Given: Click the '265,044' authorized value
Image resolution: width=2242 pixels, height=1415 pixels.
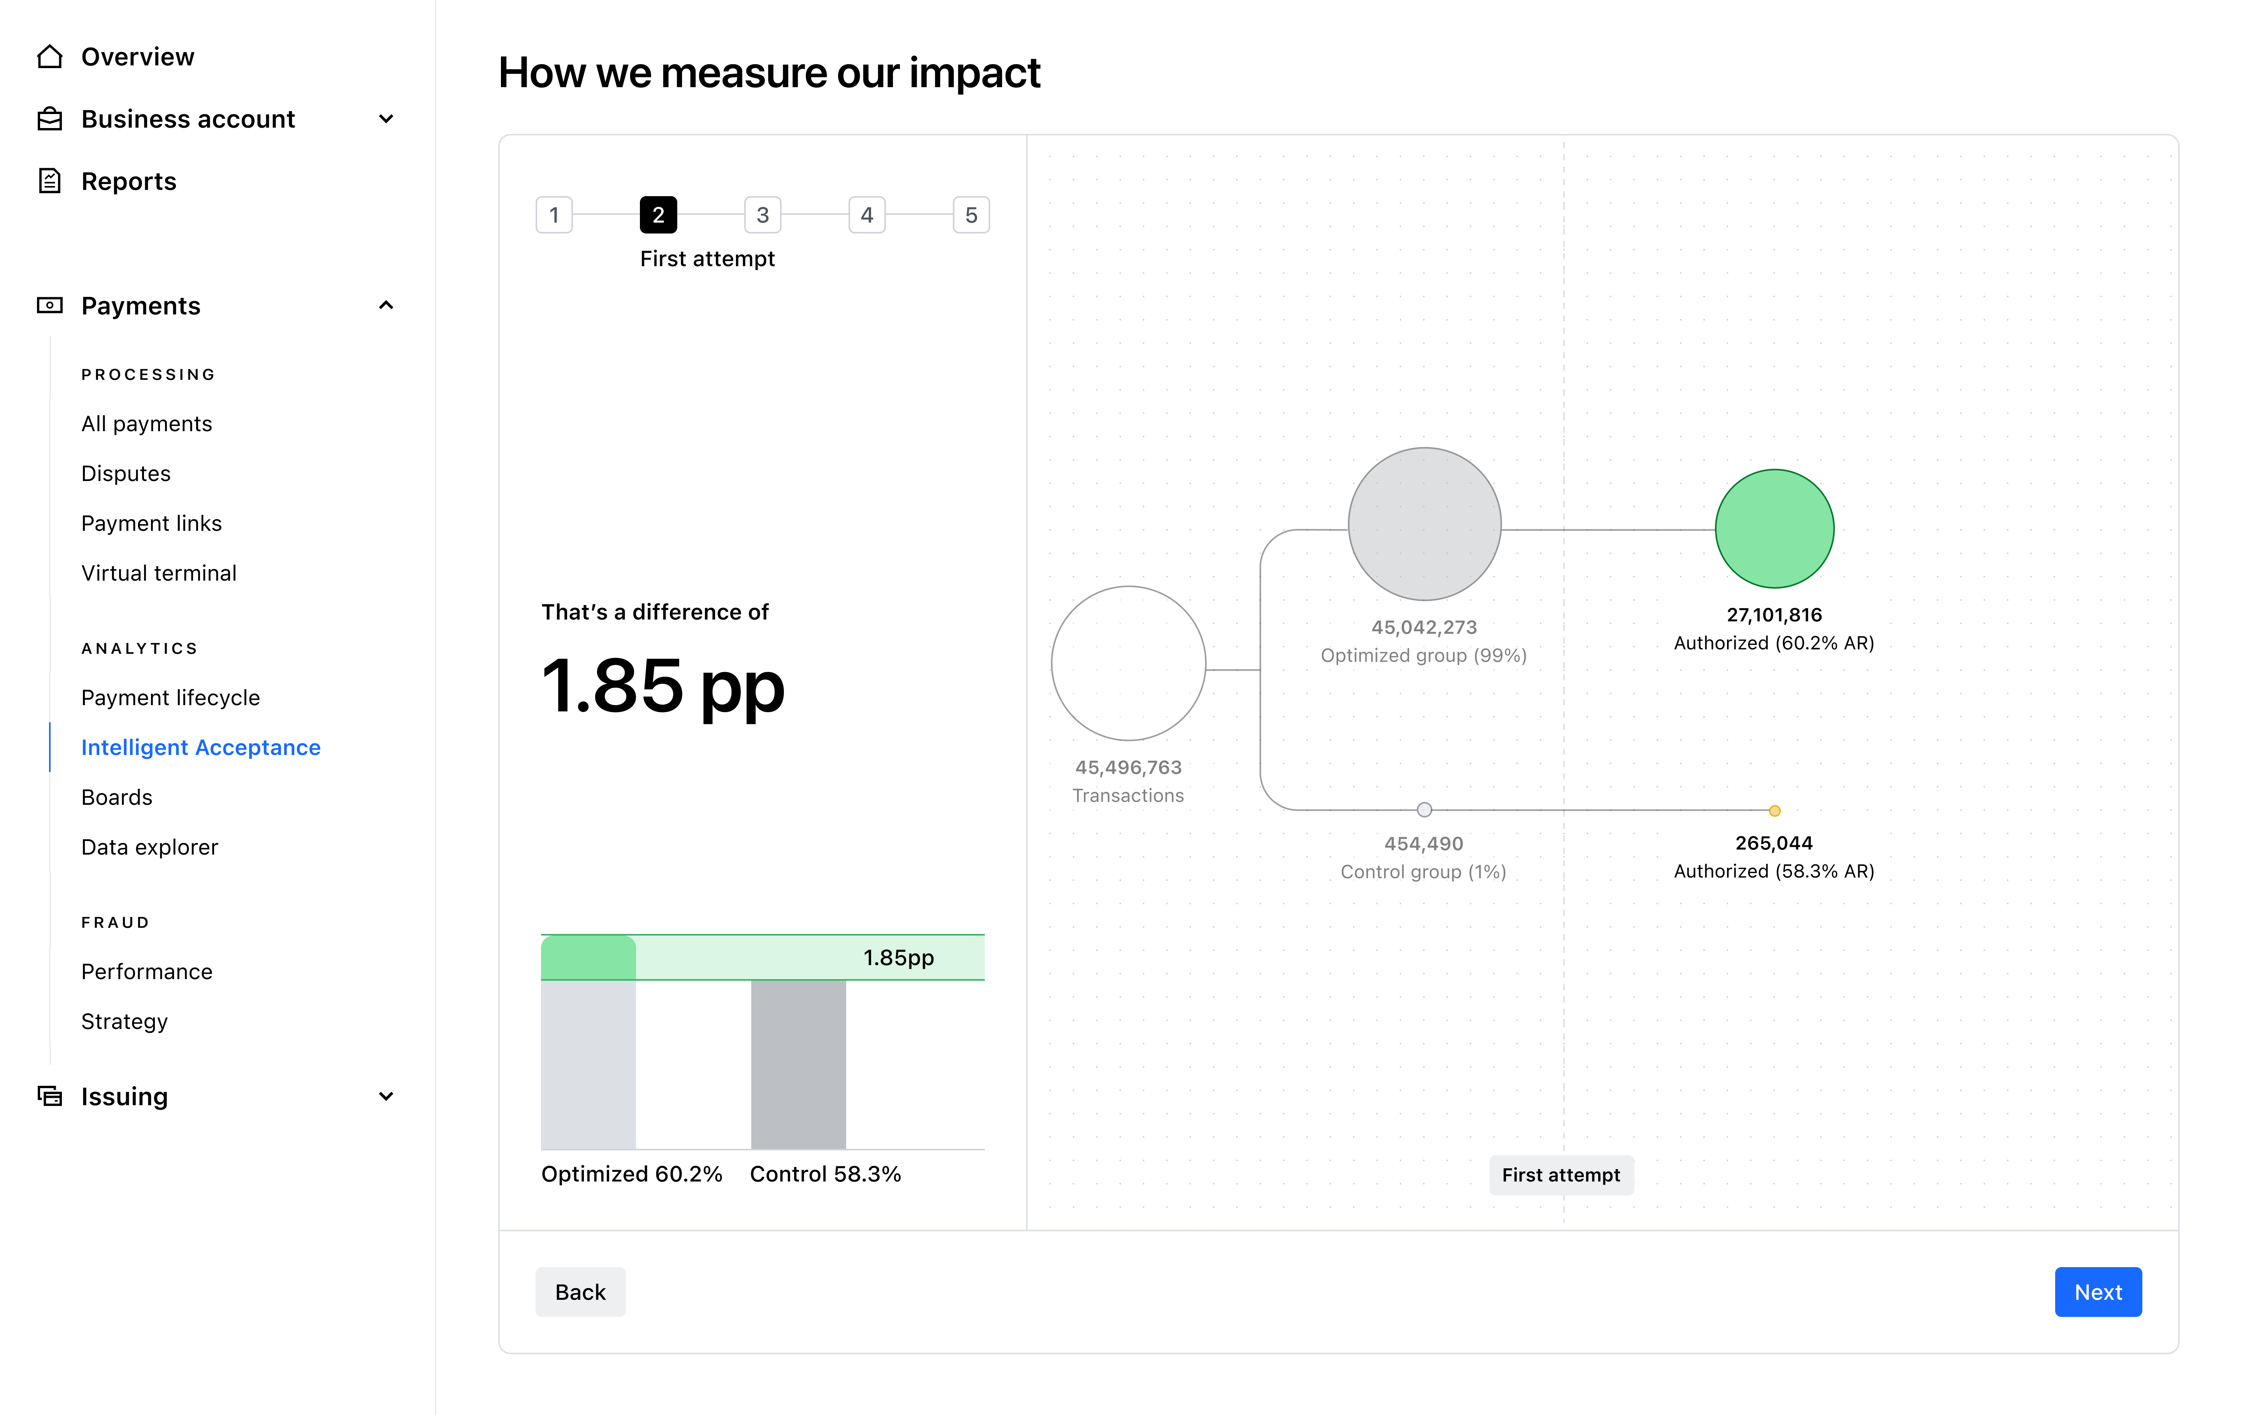Looking at the screenshot, I should 1775,843.
